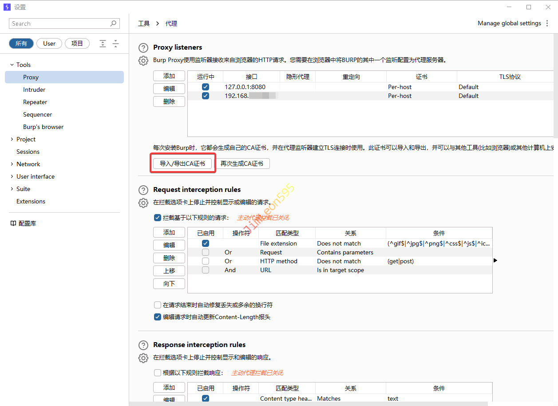Screen dimensions: 558x406
Task: Click the help icon beside Request interception rules
Action: [143, 190]
